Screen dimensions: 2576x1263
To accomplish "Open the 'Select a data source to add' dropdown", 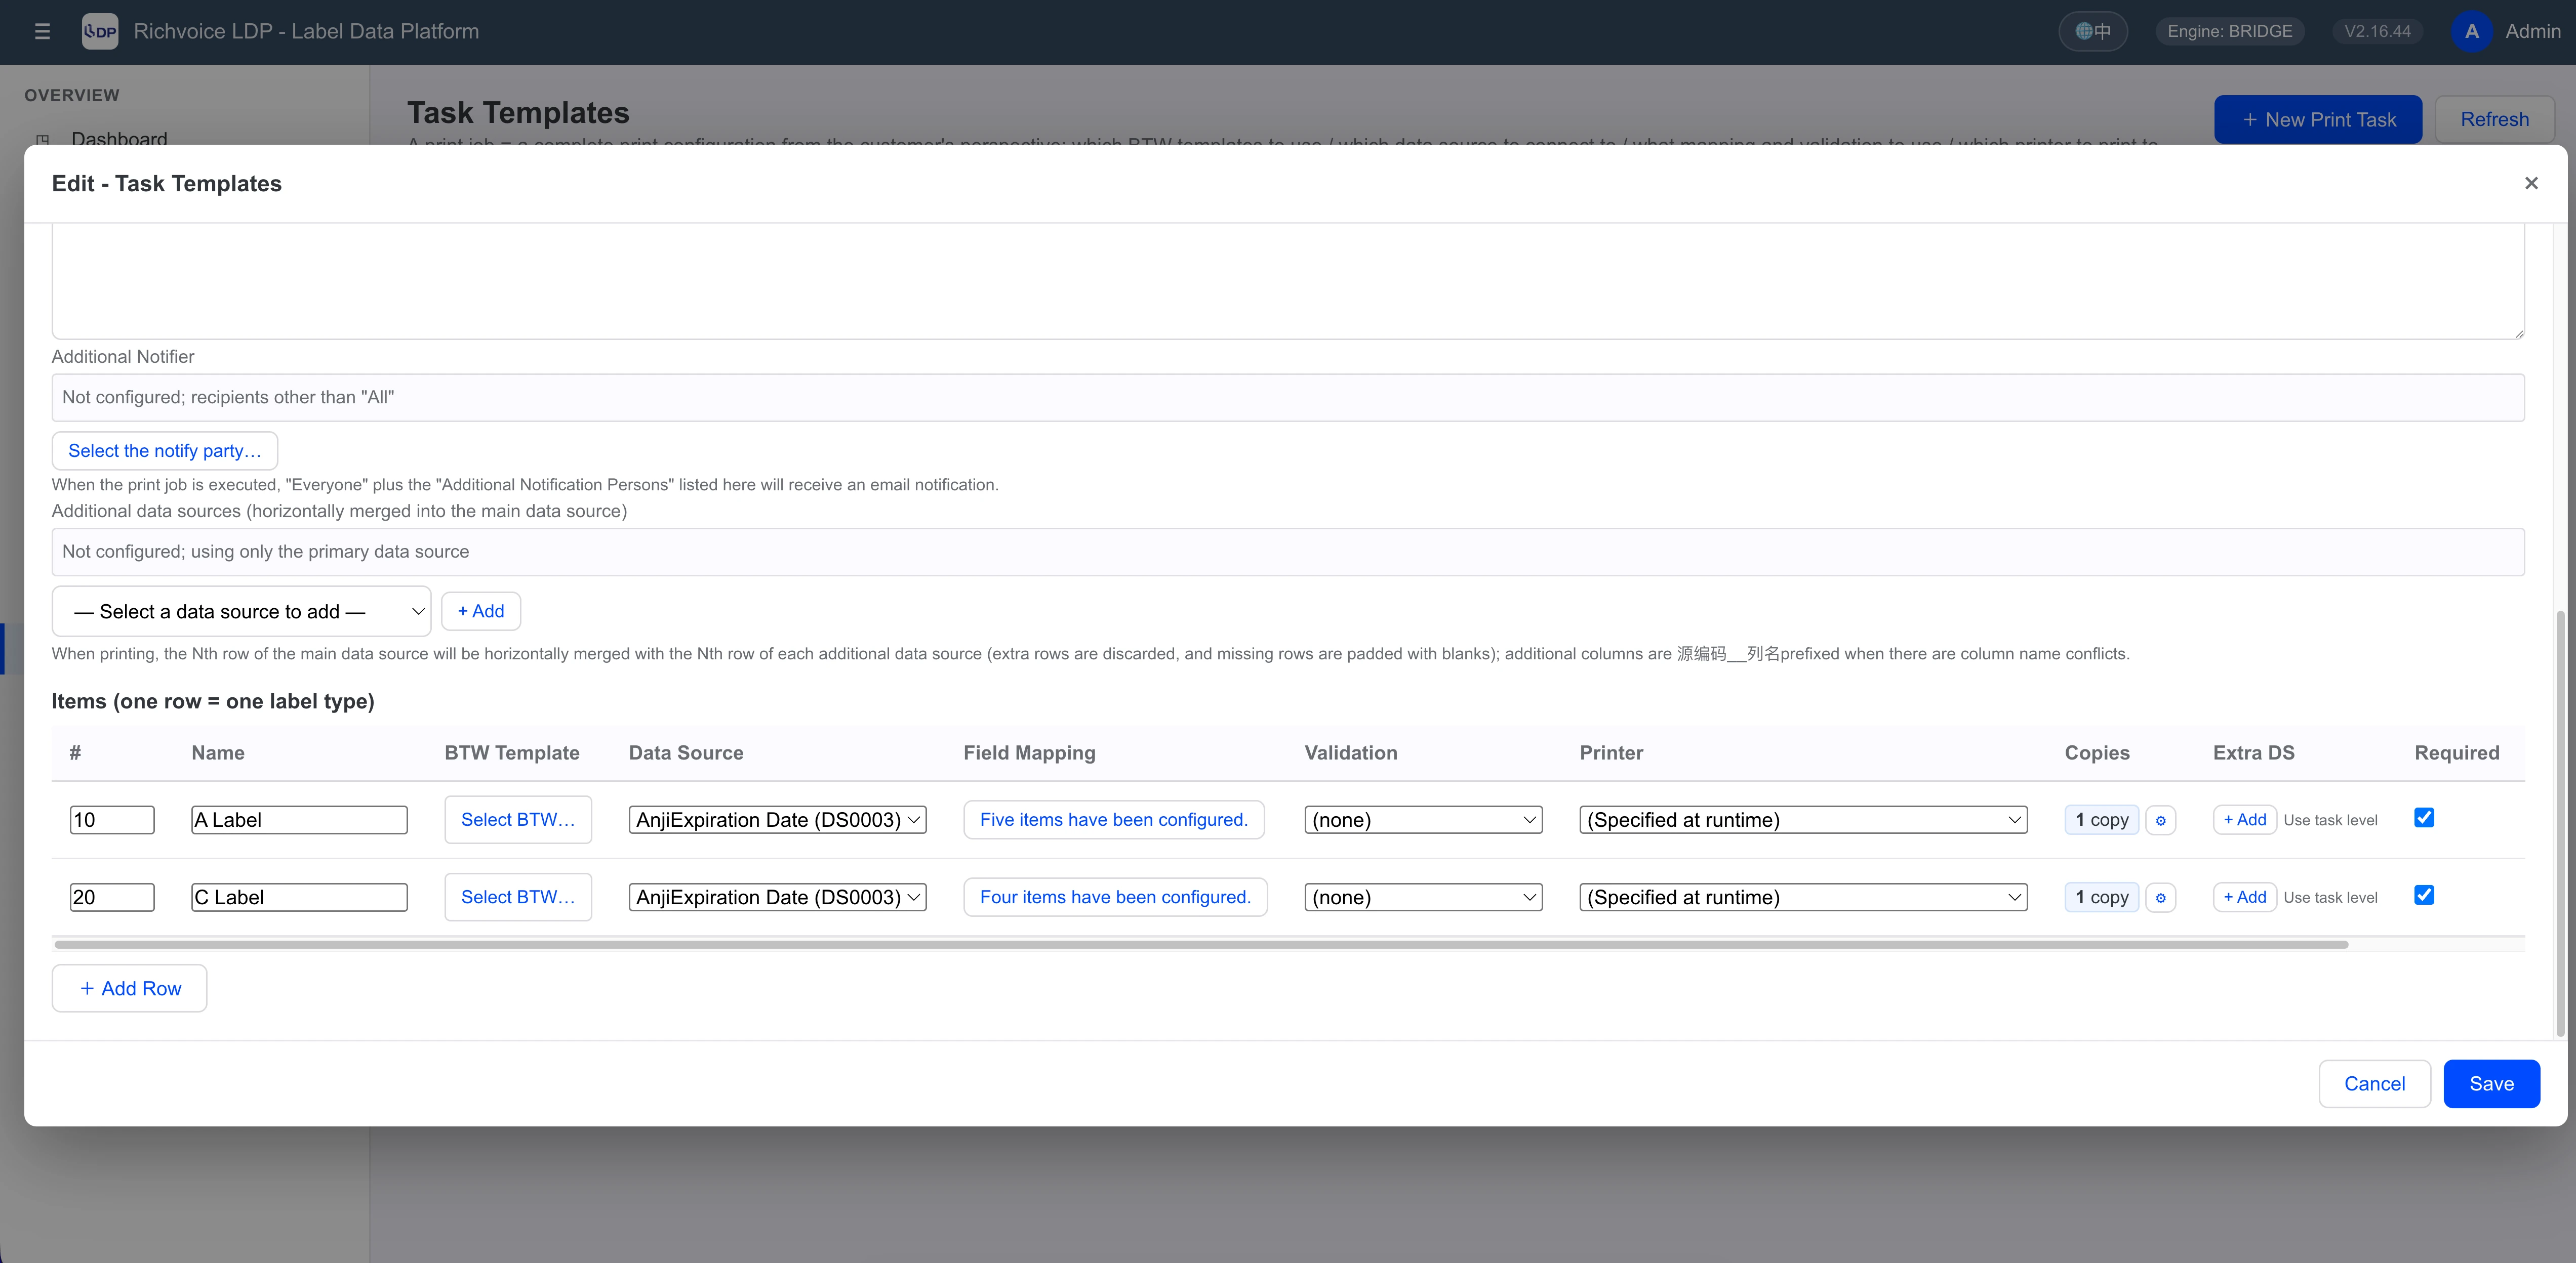I will click(x=241, y=612).
